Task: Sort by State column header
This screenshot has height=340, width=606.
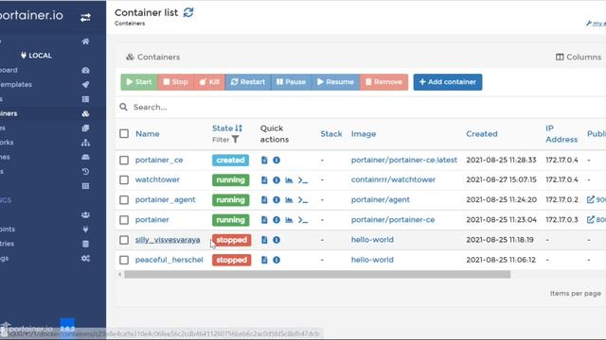Action: 227,128
